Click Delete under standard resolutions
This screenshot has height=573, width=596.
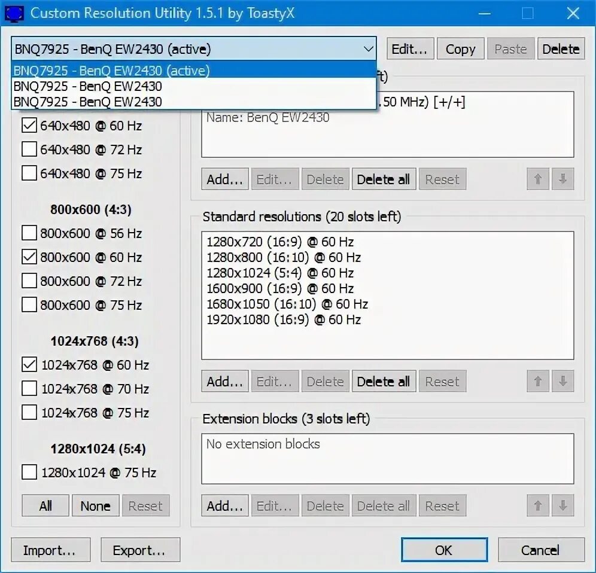point(326,381)
